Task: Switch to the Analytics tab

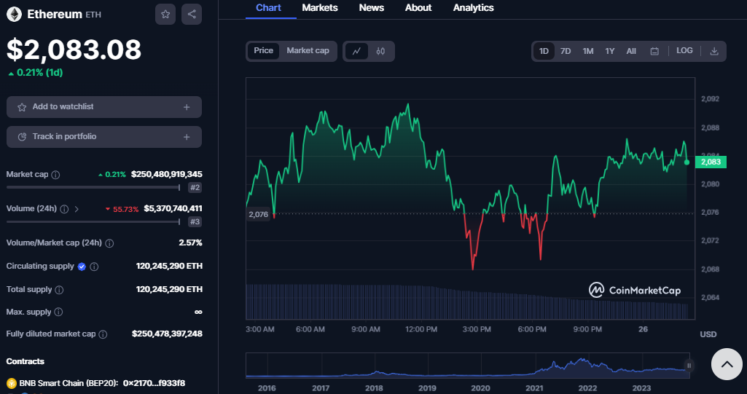Action: point(473,8)
